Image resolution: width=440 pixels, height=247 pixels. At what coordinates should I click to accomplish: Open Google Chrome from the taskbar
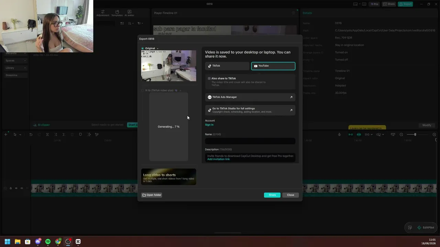pos(58,242)
